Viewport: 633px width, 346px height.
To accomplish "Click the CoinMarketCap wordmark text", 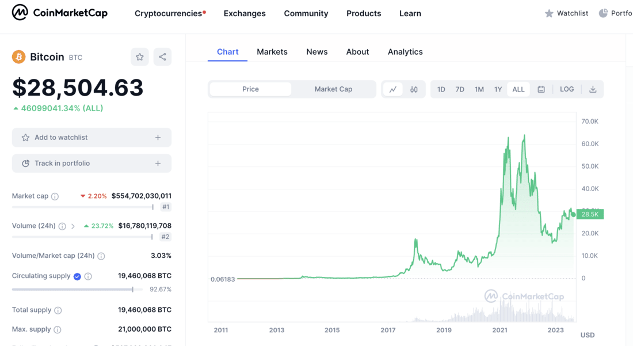I will coord(70,13).
